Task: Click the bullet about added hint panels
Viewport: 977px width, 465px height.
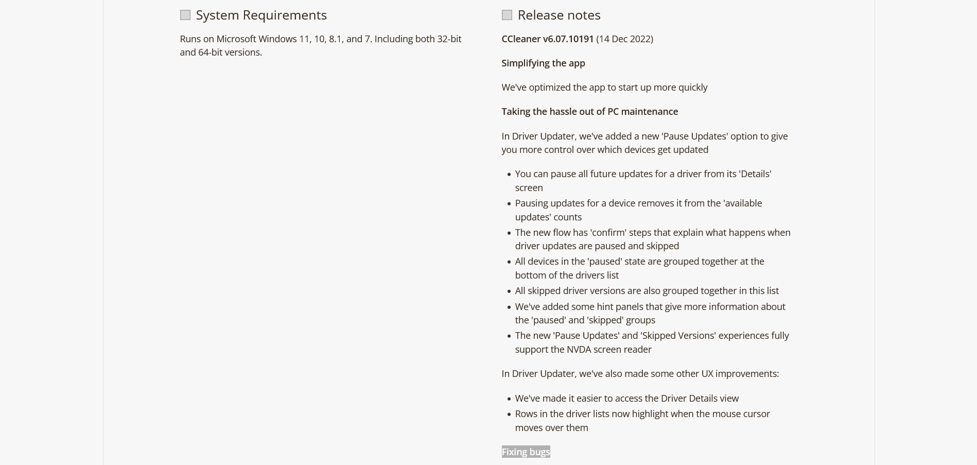Action: (650, 313)
